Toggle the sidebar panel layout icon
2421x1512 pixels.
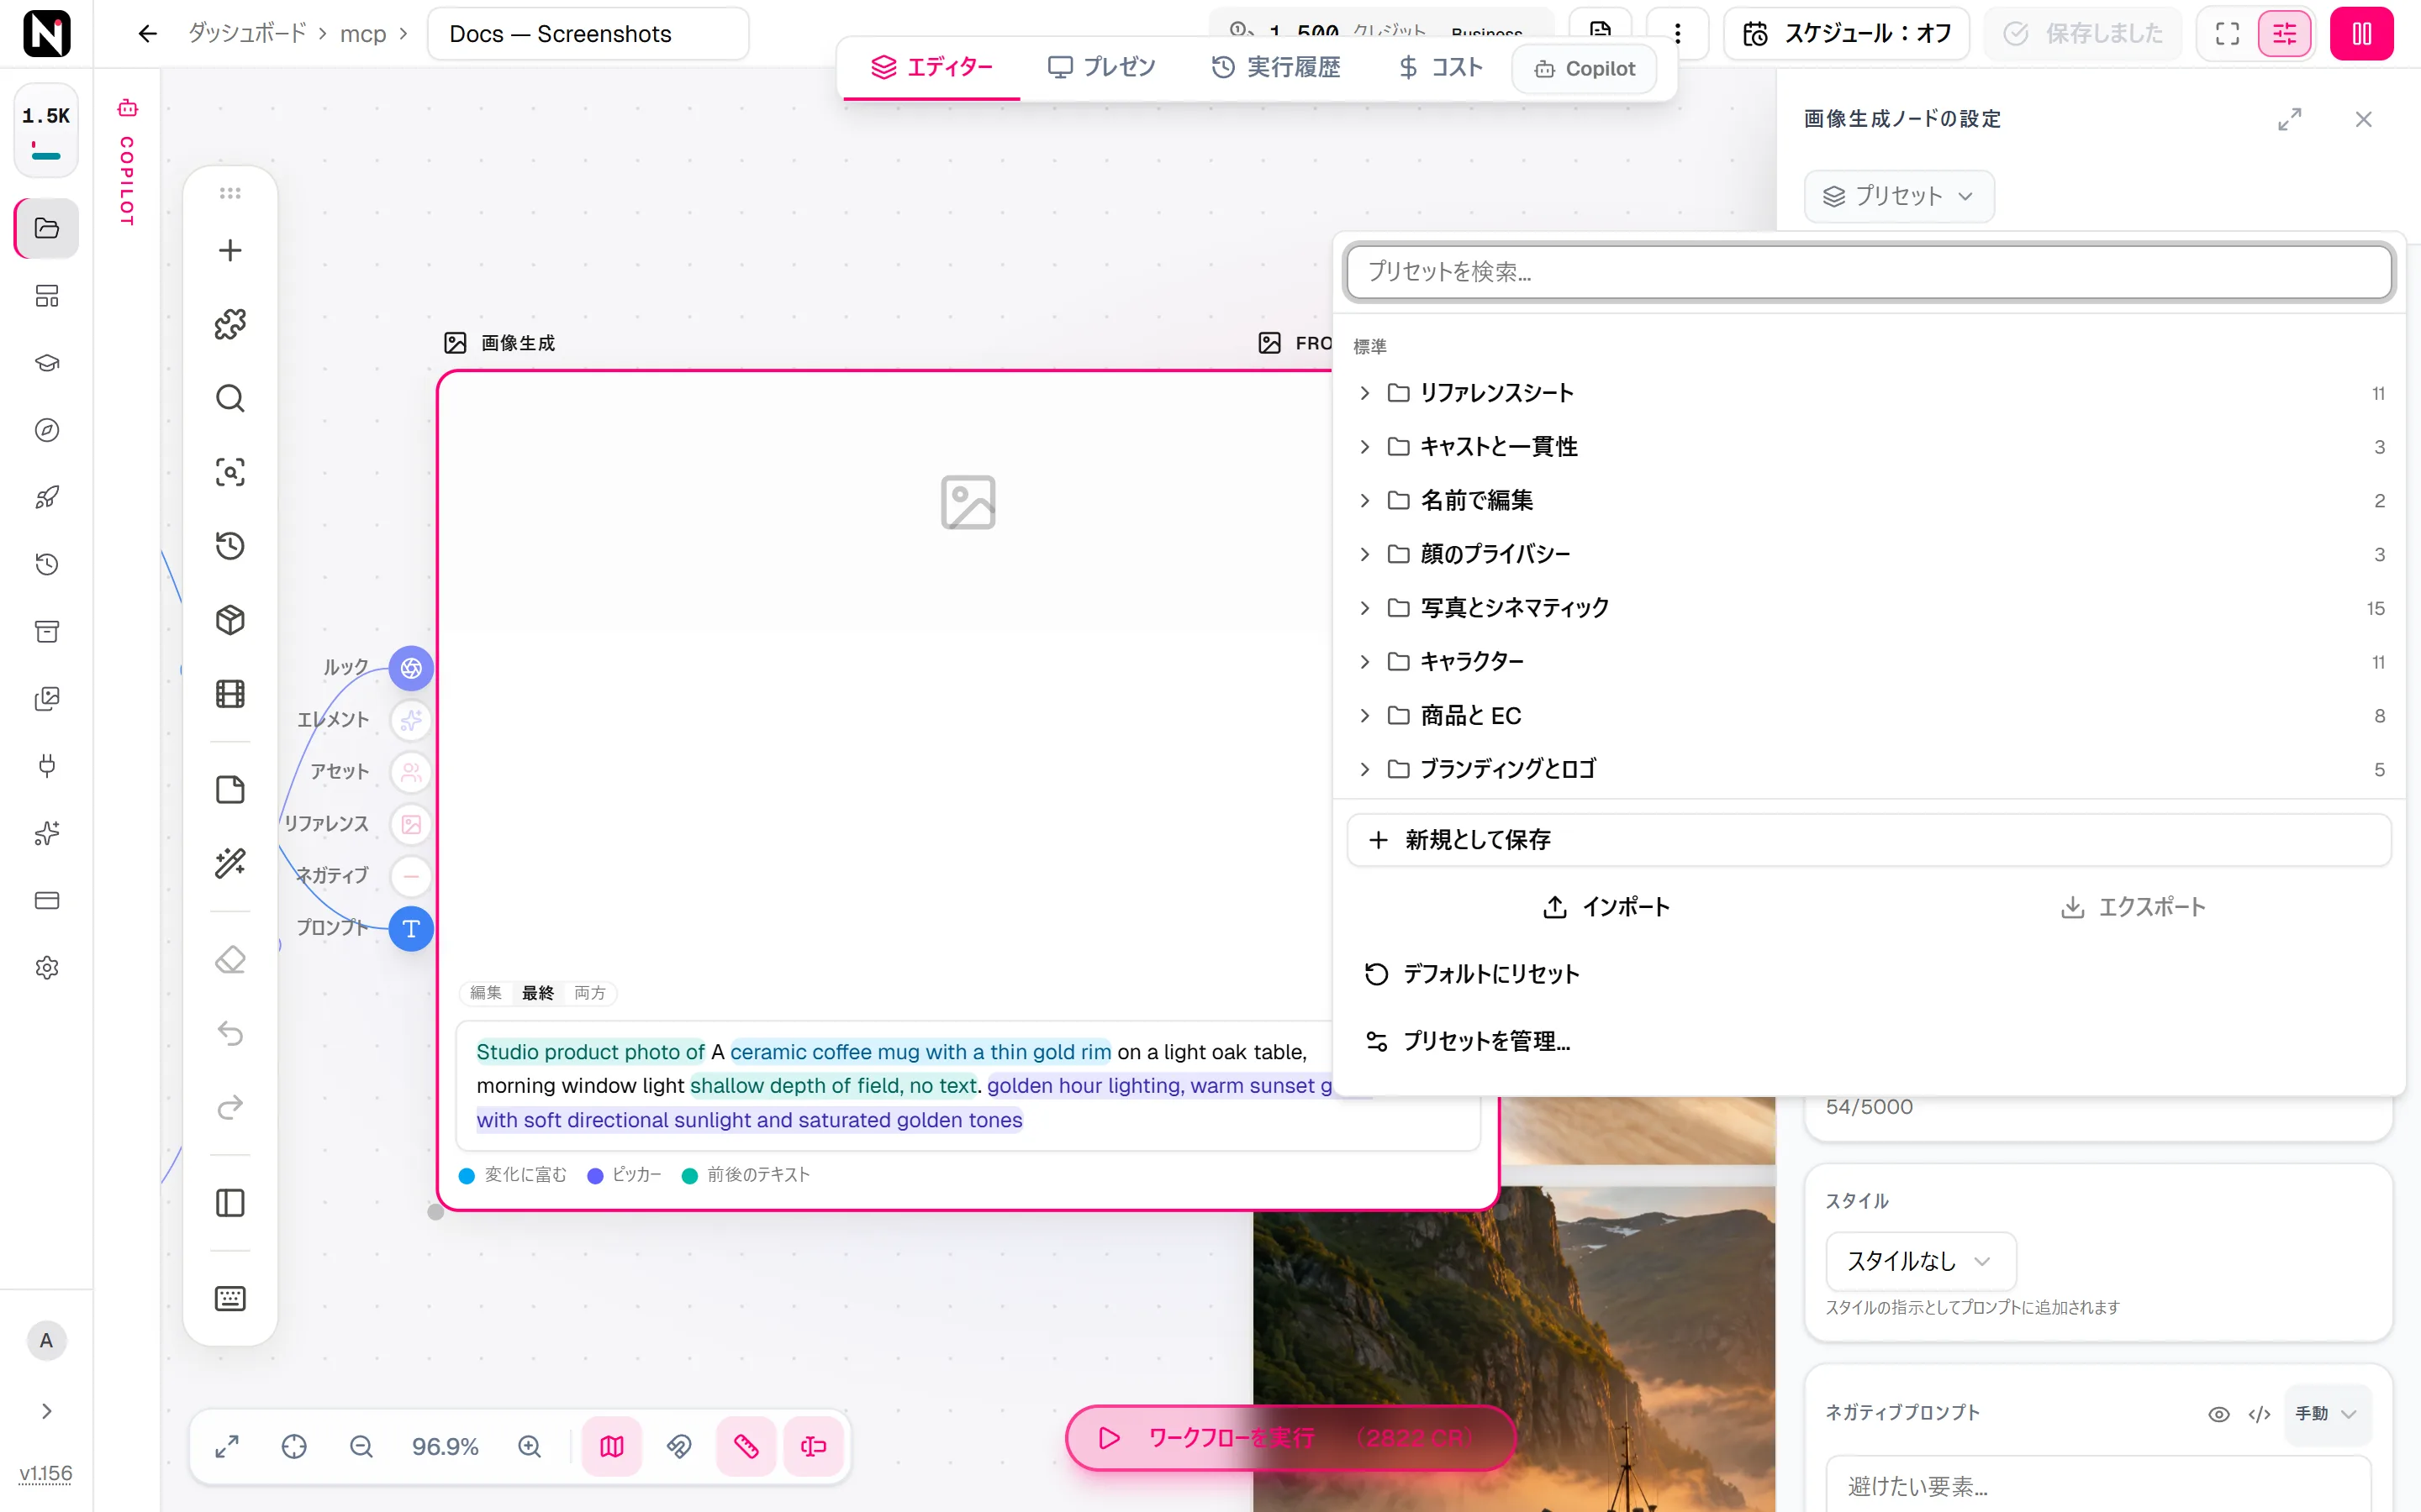pos(230,1203)
